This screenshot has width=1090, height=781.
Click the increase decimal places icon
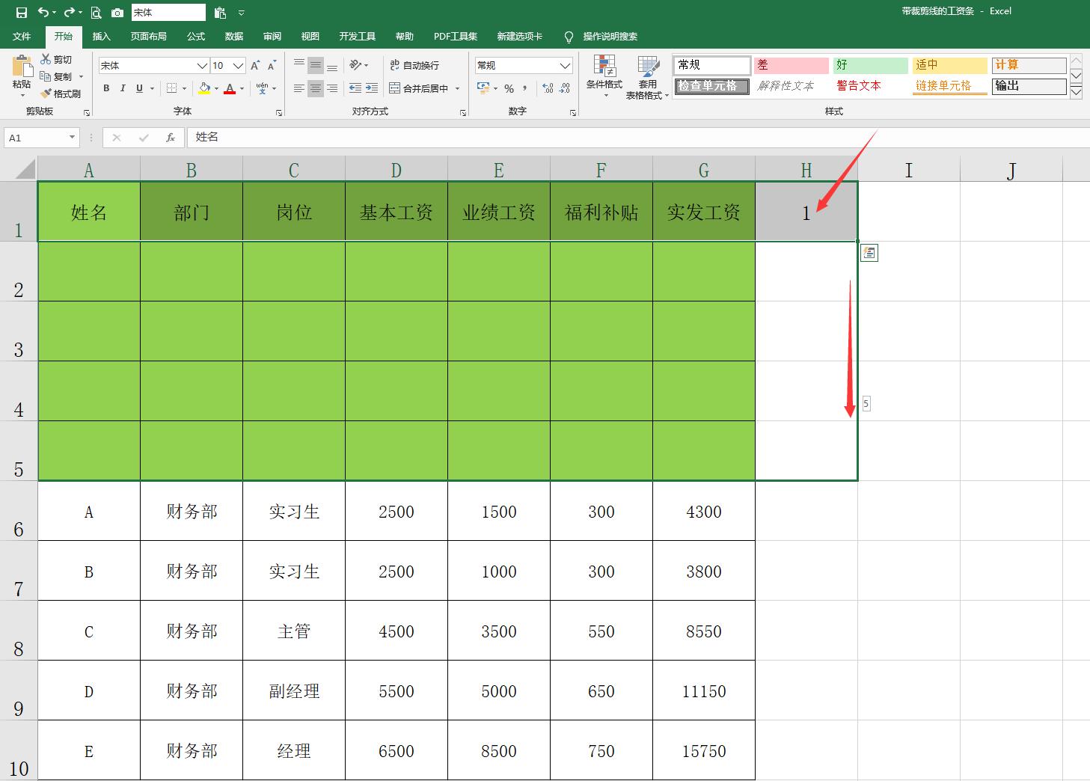click(x=546, y=88)
